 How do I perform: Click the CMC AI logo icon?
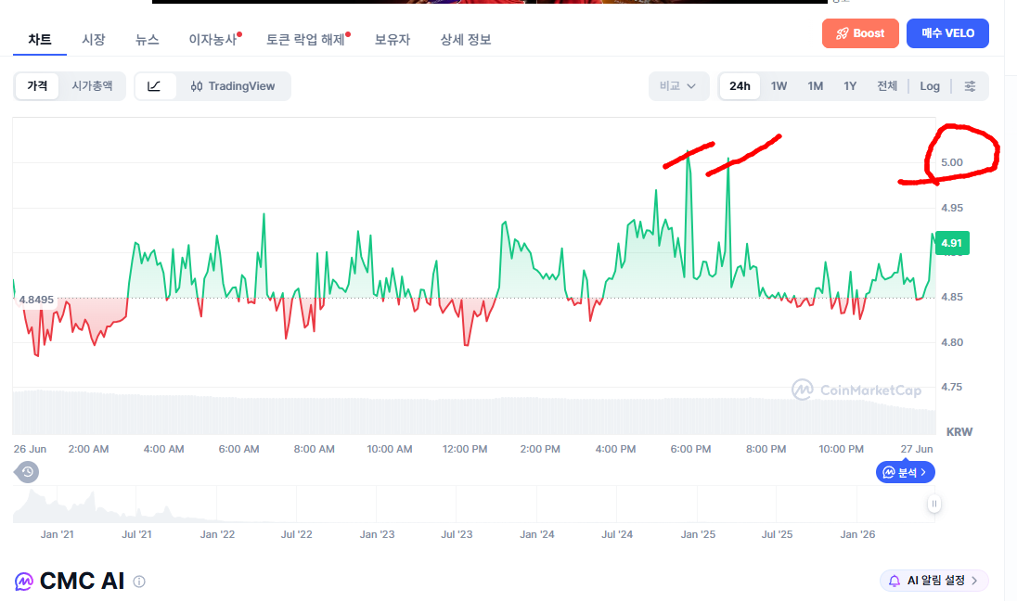coord(24,582)
